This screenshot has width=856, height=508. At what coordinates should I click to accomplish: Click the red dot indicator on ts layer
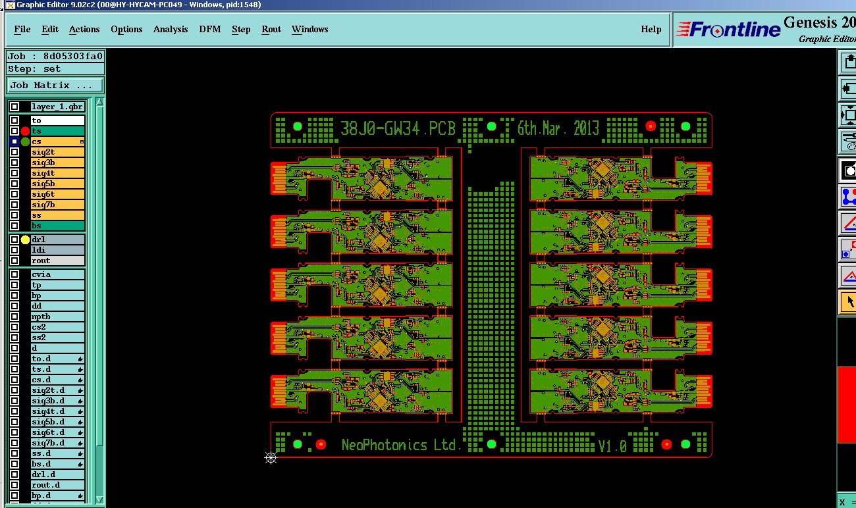point(25,131)
